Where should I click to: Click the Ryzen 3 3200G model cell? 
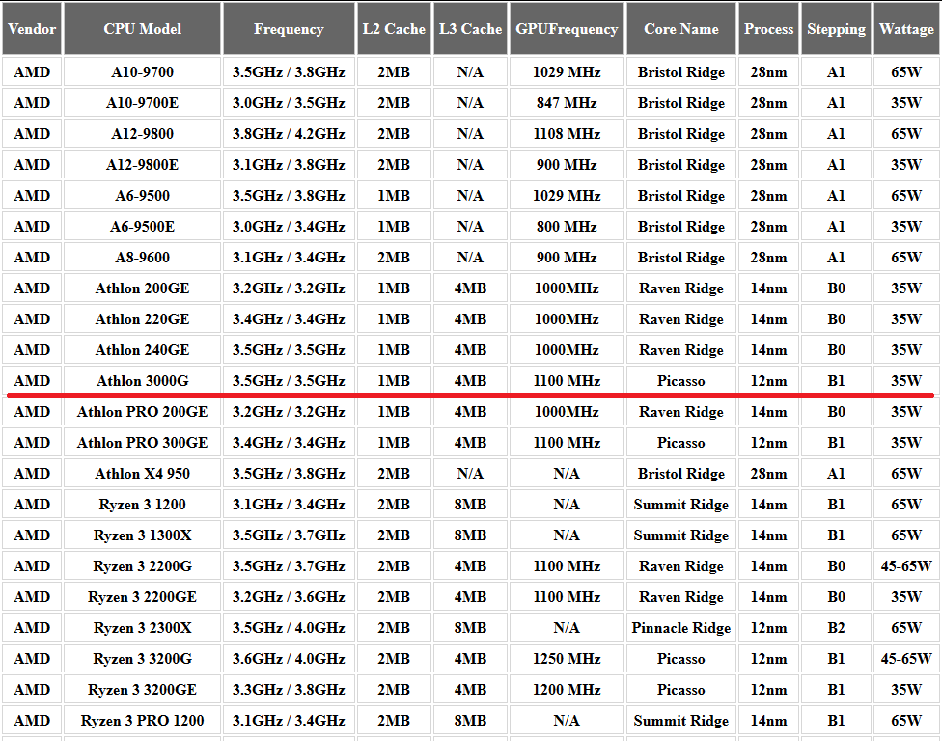(x=143, y=659)
